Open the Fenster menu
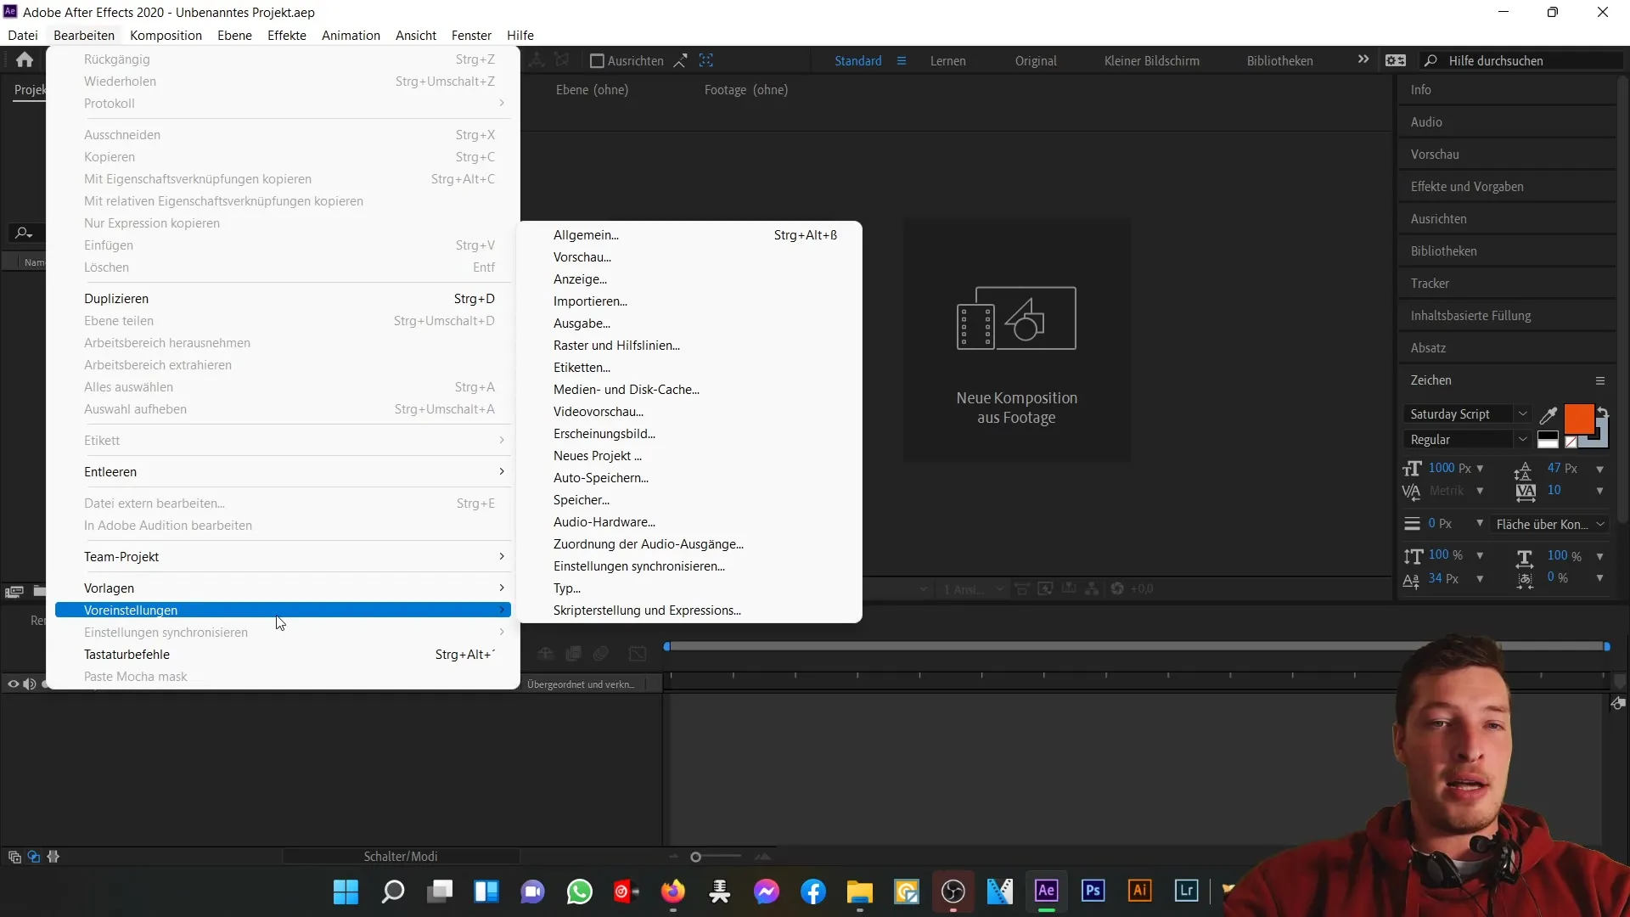The width and height of the screenshot is (1630, 917). [471, 35]
